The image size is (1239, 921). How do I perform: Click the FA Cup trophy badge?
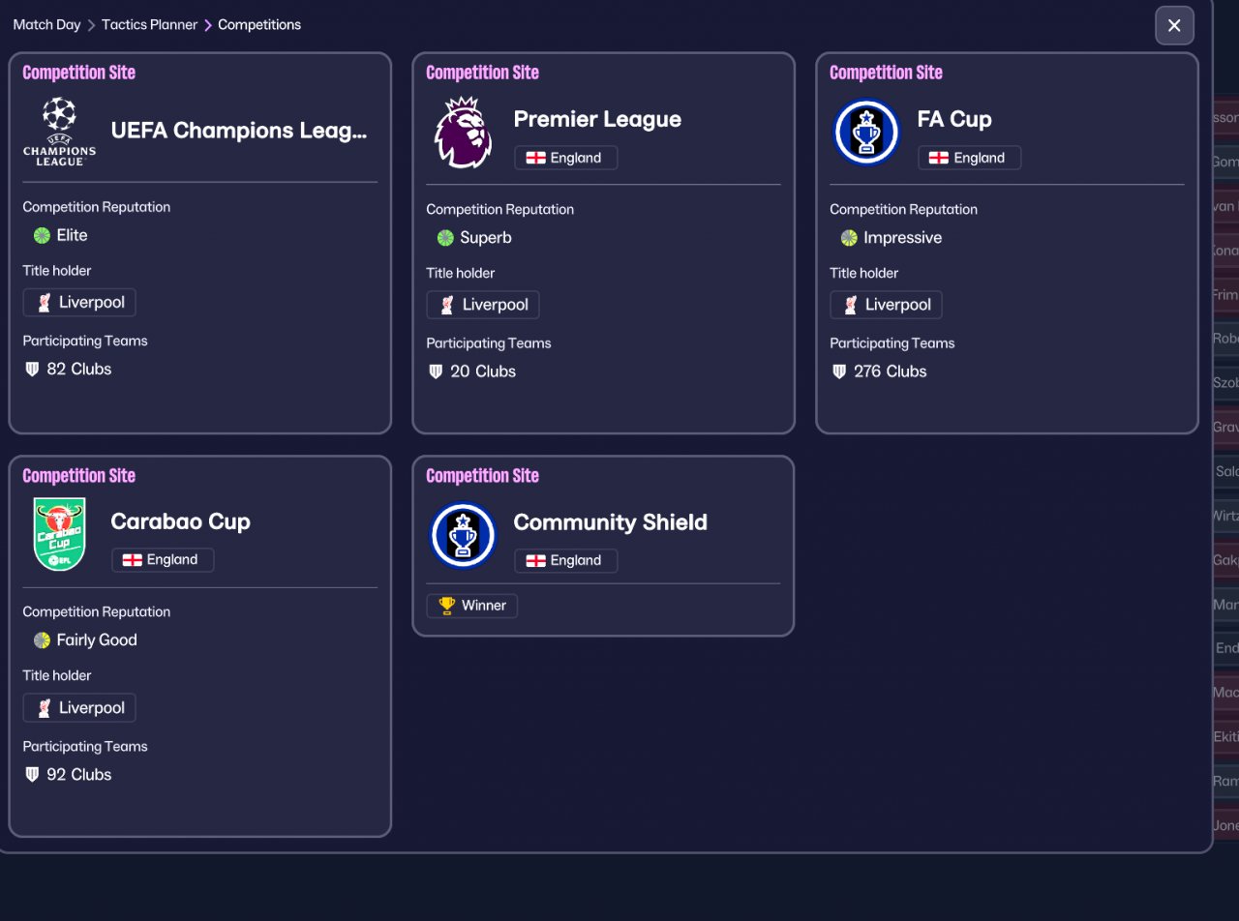pyautogui.click(x=866, y=133)
